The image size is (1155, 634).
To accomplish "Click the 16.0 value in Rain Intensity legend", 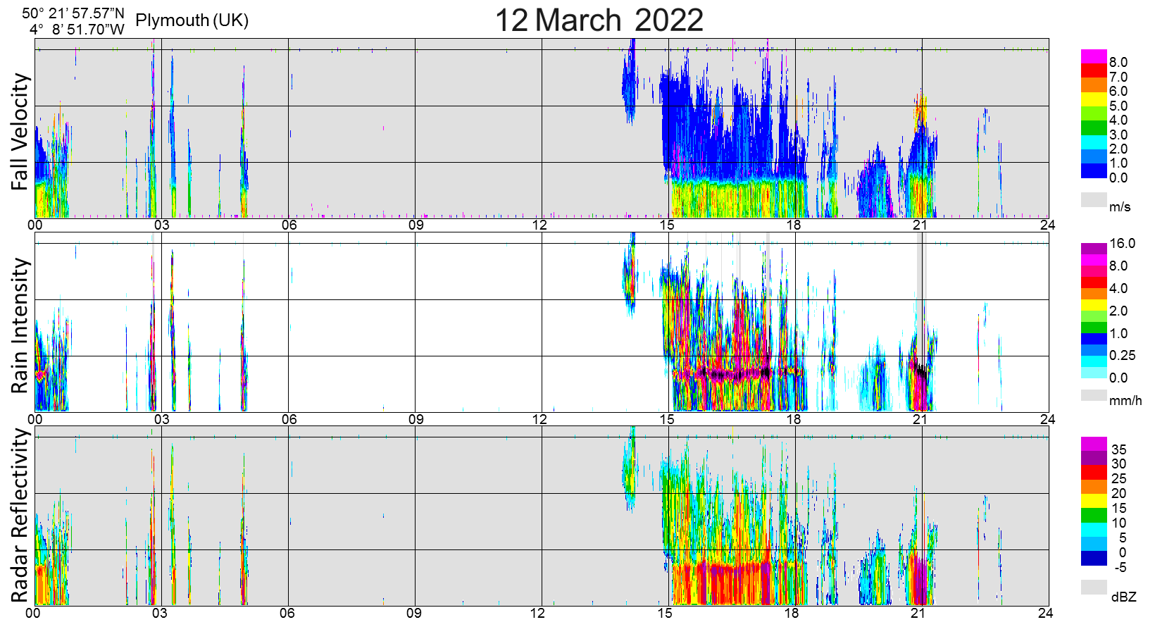I will coord(1123,244).
